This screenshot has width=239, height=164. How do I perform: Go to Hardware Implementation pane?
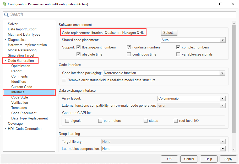[x=27, y=45]
